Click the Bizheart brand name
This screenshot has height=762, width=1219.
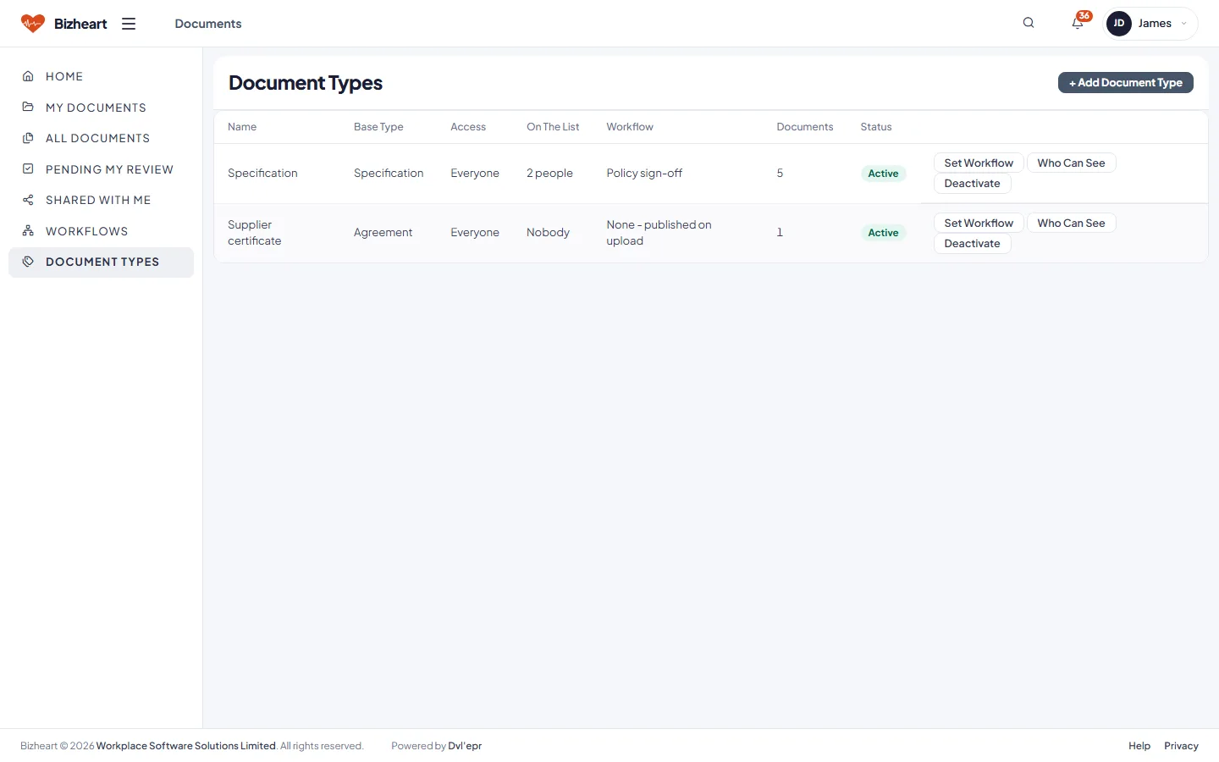pos(80,24)
